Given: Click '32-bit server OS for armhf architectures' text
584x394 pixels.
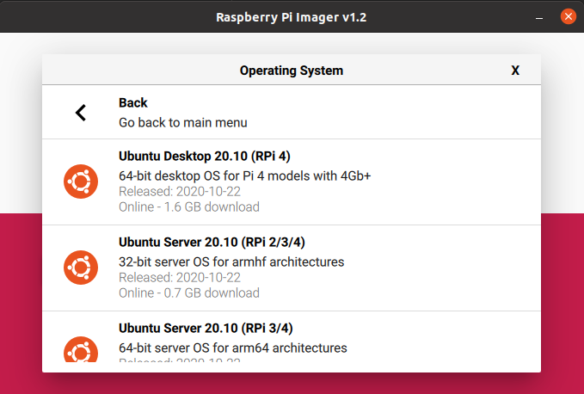Looking at the screenshot, I should pyautogui.click(x=231, y=262).
